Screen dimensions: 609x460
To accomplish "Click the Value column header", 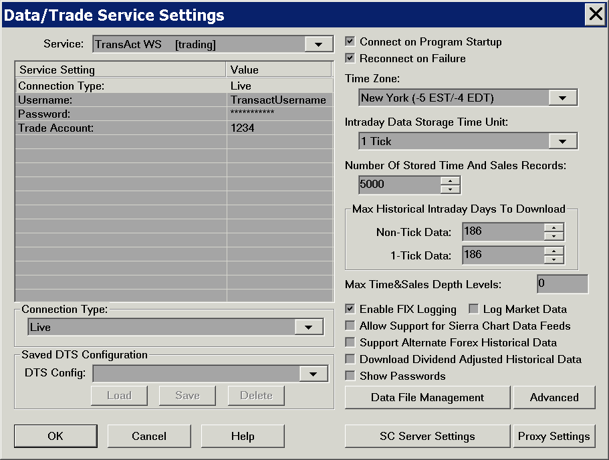I will tap(279, 70).
